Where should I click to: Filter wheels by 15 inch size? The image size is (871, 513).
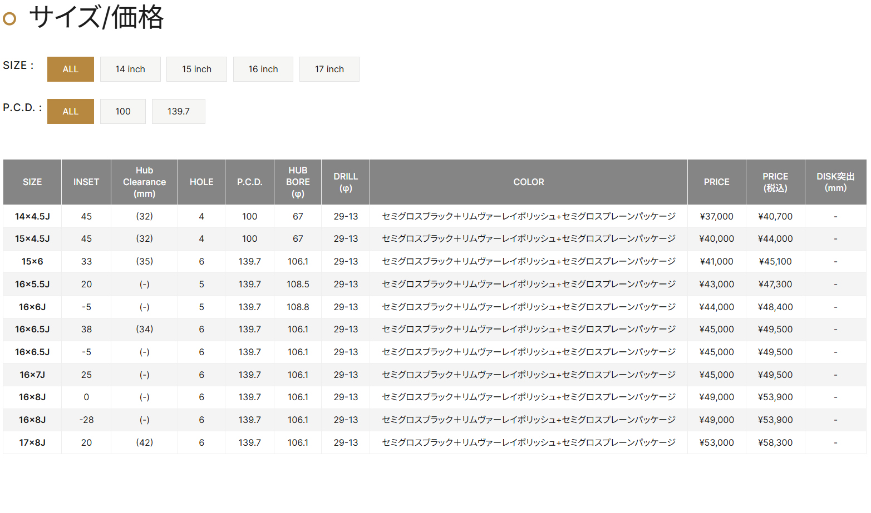pos(196,69)
